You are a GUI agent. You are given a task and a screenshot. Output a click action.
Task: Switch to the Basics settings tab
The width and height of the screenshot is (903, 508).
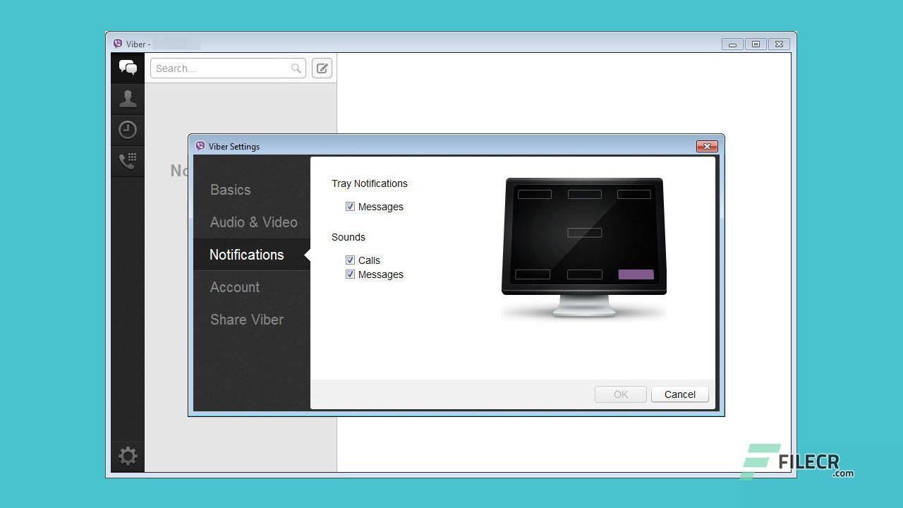coord(252,190)
